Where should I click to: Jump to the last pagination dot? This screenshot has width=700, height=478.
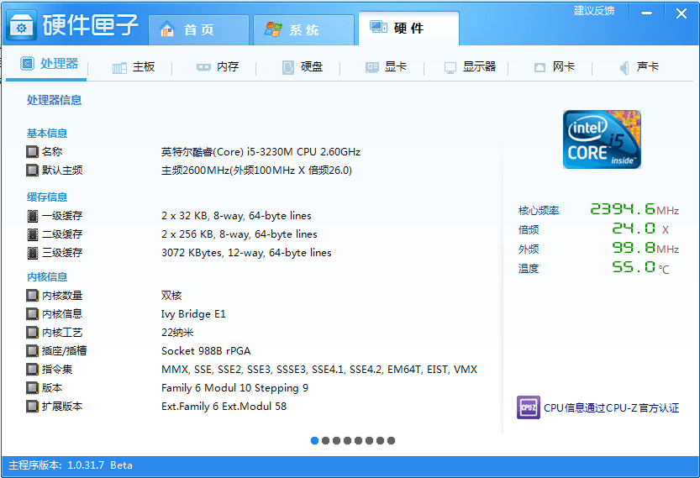pyautogui.click(x=392, y=440)
